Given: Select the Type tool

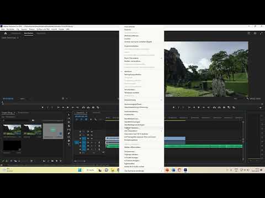Looking at the screenshot, I should point(69,144).
